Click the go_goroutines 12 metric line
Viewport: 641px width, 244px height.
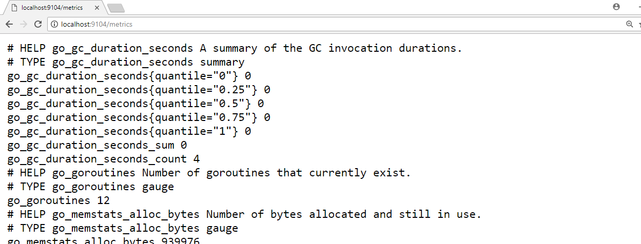pyautogui.click(x=59, y=200)
